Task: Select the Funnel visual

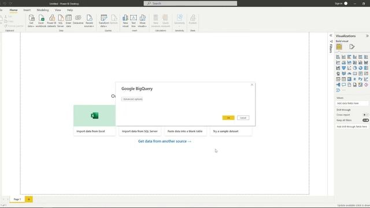Action: click(x=343, y=68)
